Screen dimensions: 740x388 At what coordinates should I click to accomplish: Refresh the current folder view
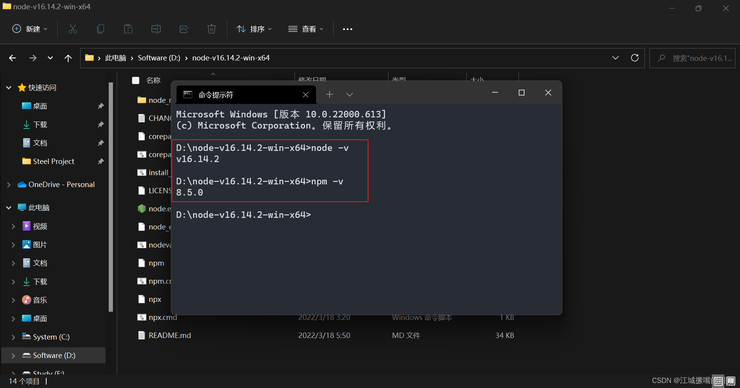(x=635, y=58)
